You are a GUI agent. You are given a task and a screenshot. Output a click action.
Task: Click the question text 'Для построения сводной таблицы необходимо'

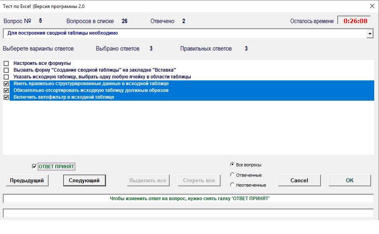[x=63, y=33]
